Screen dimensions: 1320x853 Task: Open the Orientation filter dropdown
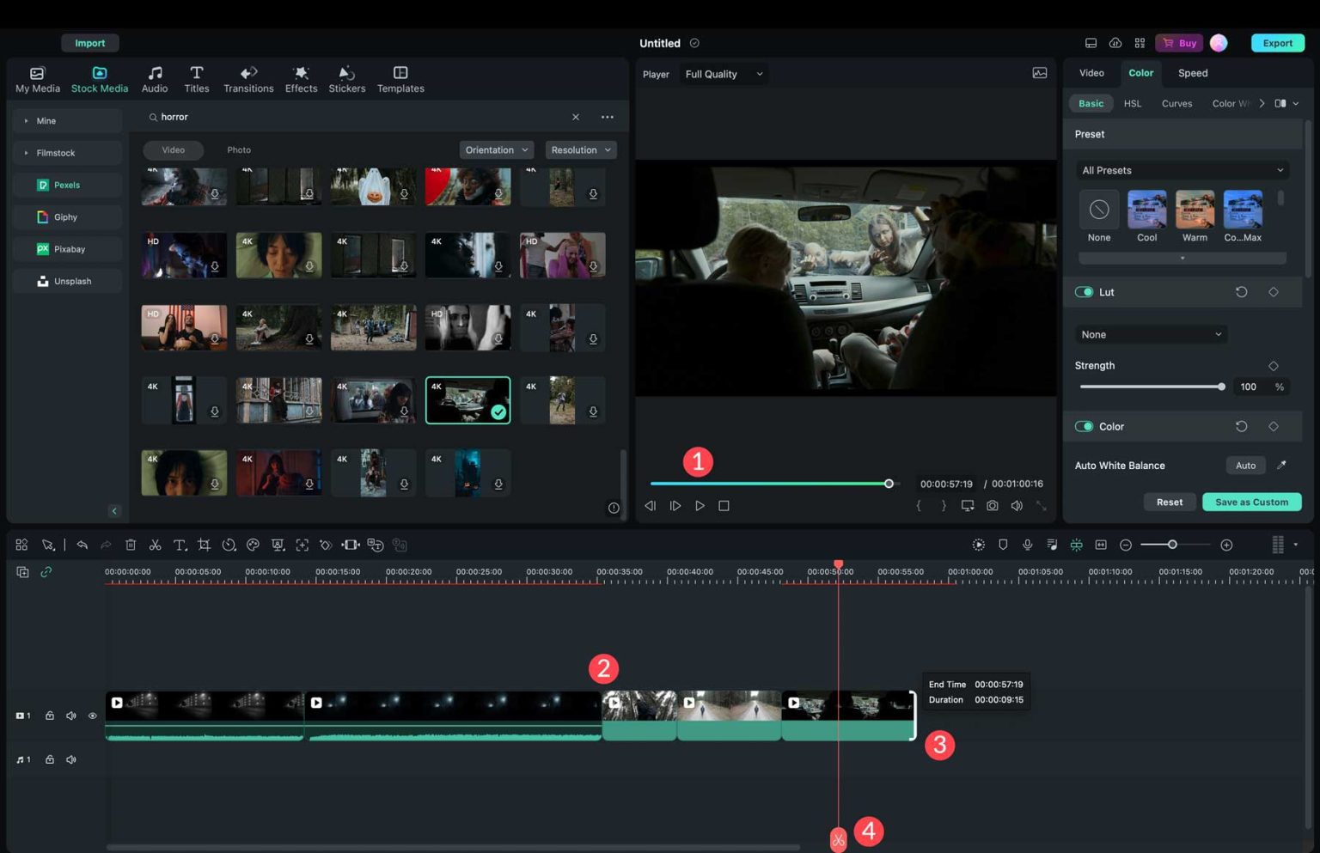click(496, 149)
